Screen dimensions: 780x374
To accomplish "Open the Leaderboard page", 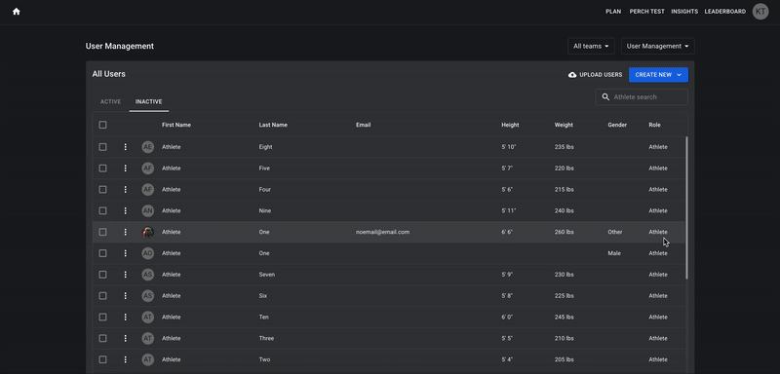I will (x=724, y=12).
